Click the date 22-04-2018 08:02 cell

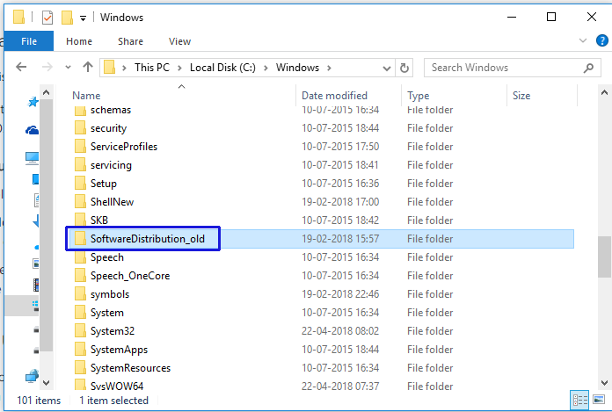tap(340, 331)
